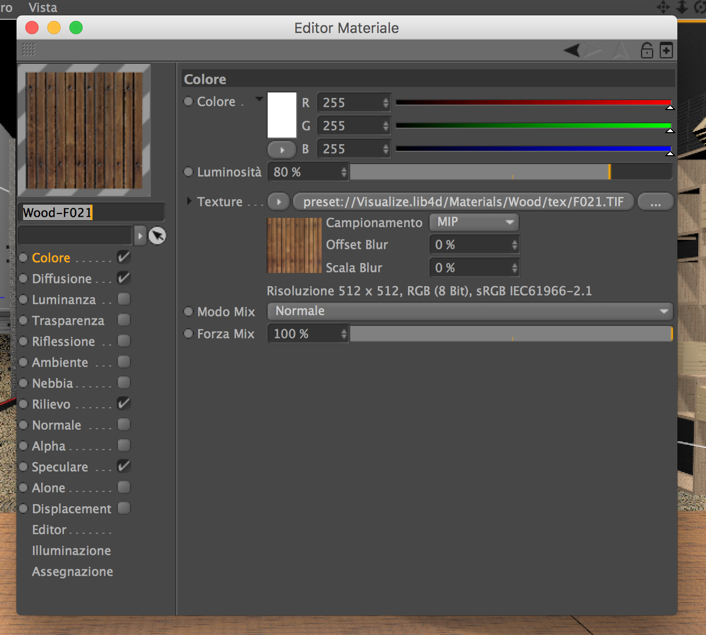Click the white color swatch
The height and width of the screenshot is (635, 706).
tap(282, 115)
